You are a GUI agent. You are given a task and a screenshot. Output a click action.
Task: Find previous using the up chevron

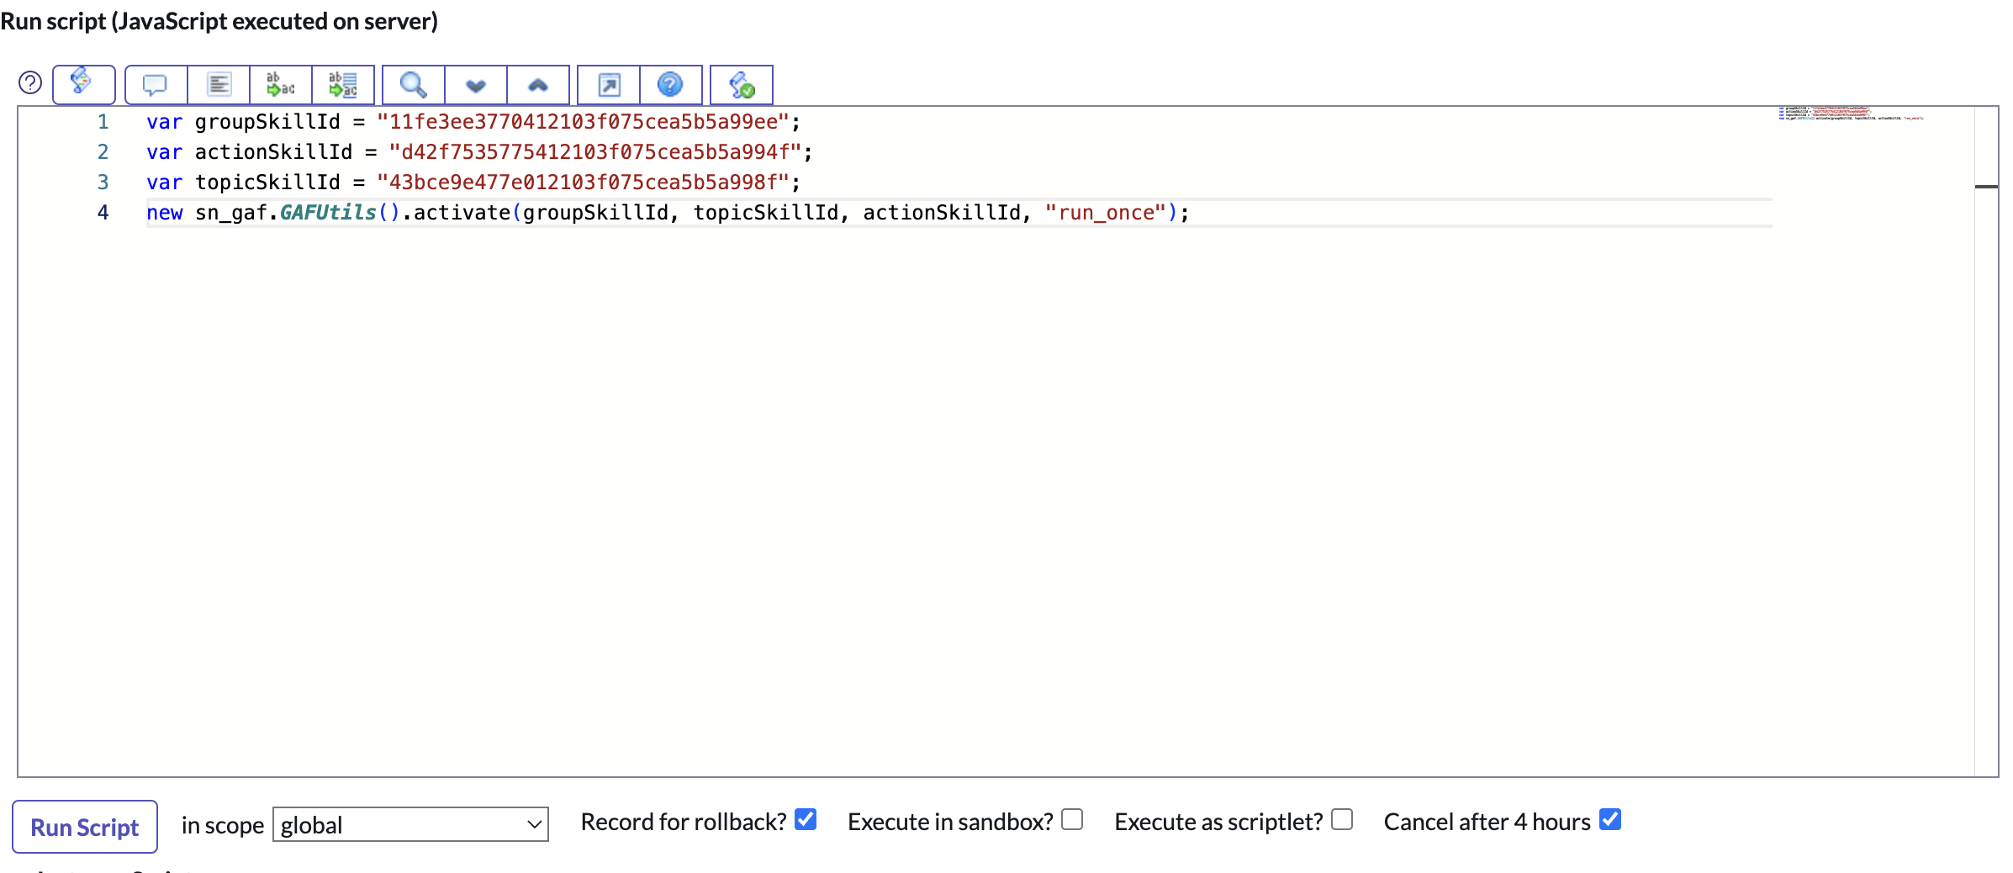(x=538, y=84)
